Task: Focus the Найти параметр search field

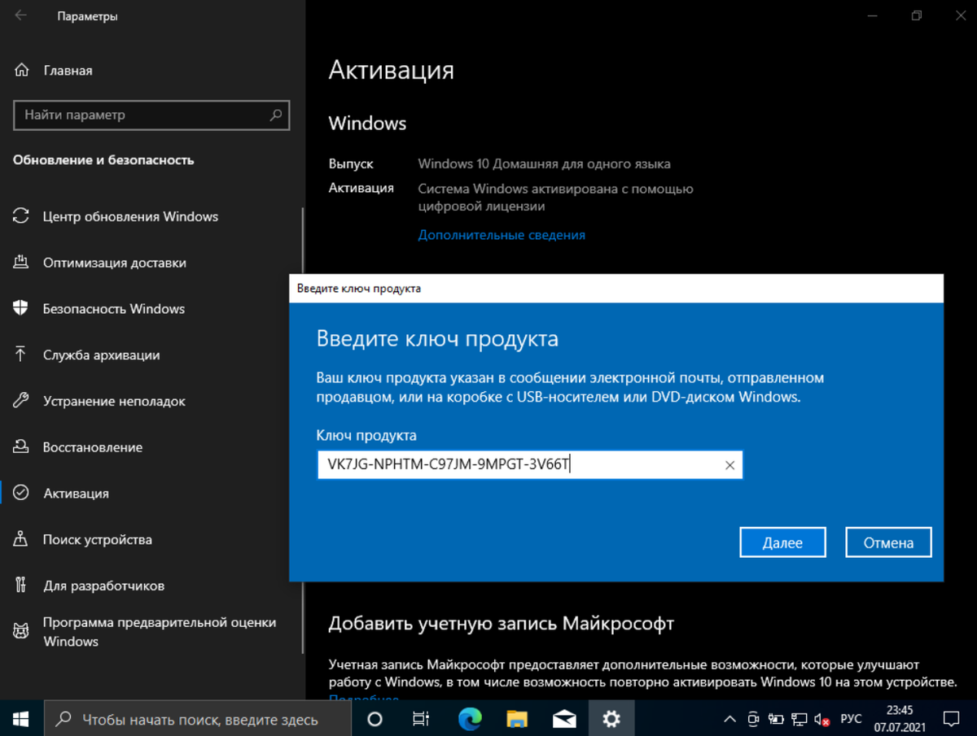Action: click(x=151, y=115)
